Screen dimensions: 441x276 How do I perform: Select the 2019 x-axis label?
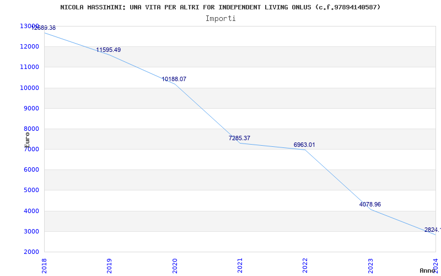[x=109, y=266]
